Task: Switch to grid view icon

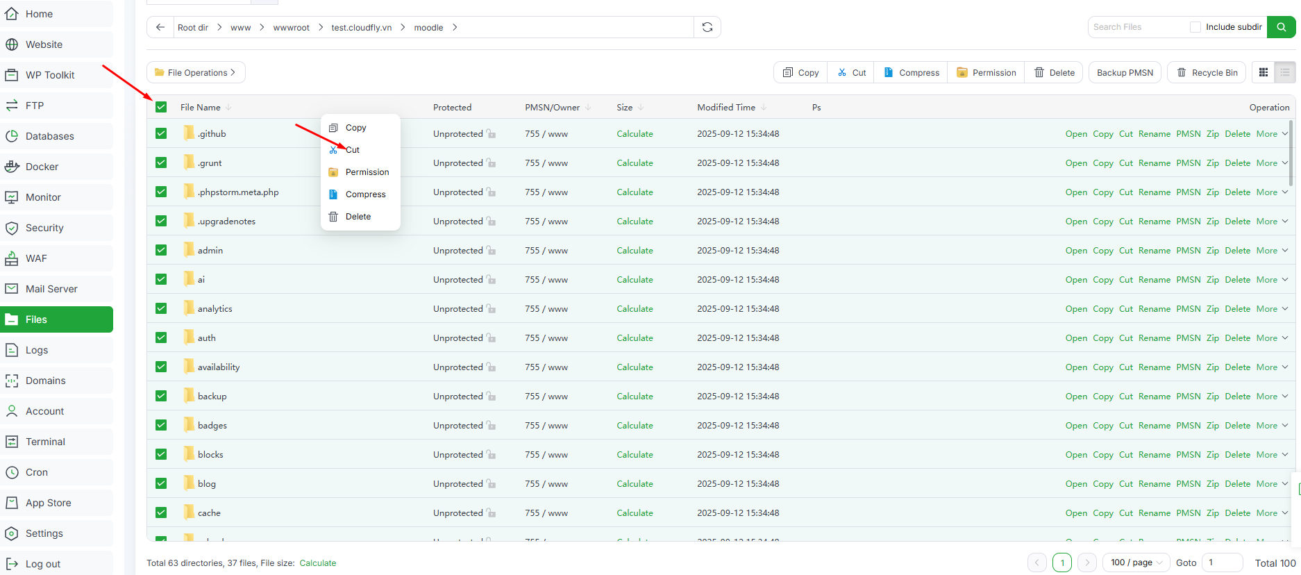Action: click(x=1264, y=72)
